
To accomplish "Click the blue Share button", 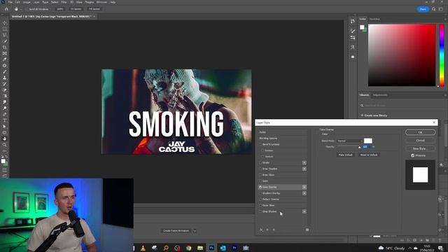I will (423, 9).
